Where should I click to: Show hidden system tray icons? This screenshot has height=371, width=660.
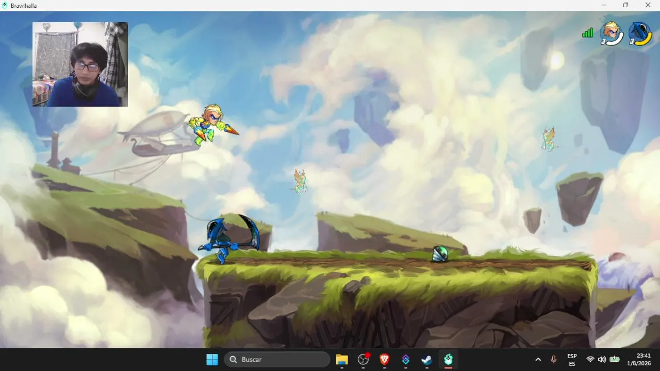[538, 360]
